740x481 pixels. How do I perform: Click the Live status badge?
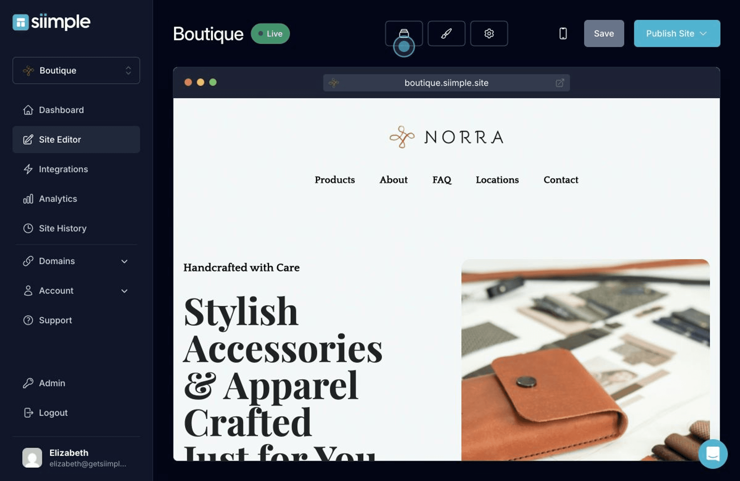(270, 33)
